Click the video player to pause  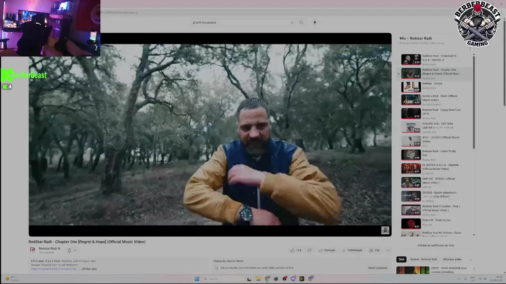pos(210,135)
